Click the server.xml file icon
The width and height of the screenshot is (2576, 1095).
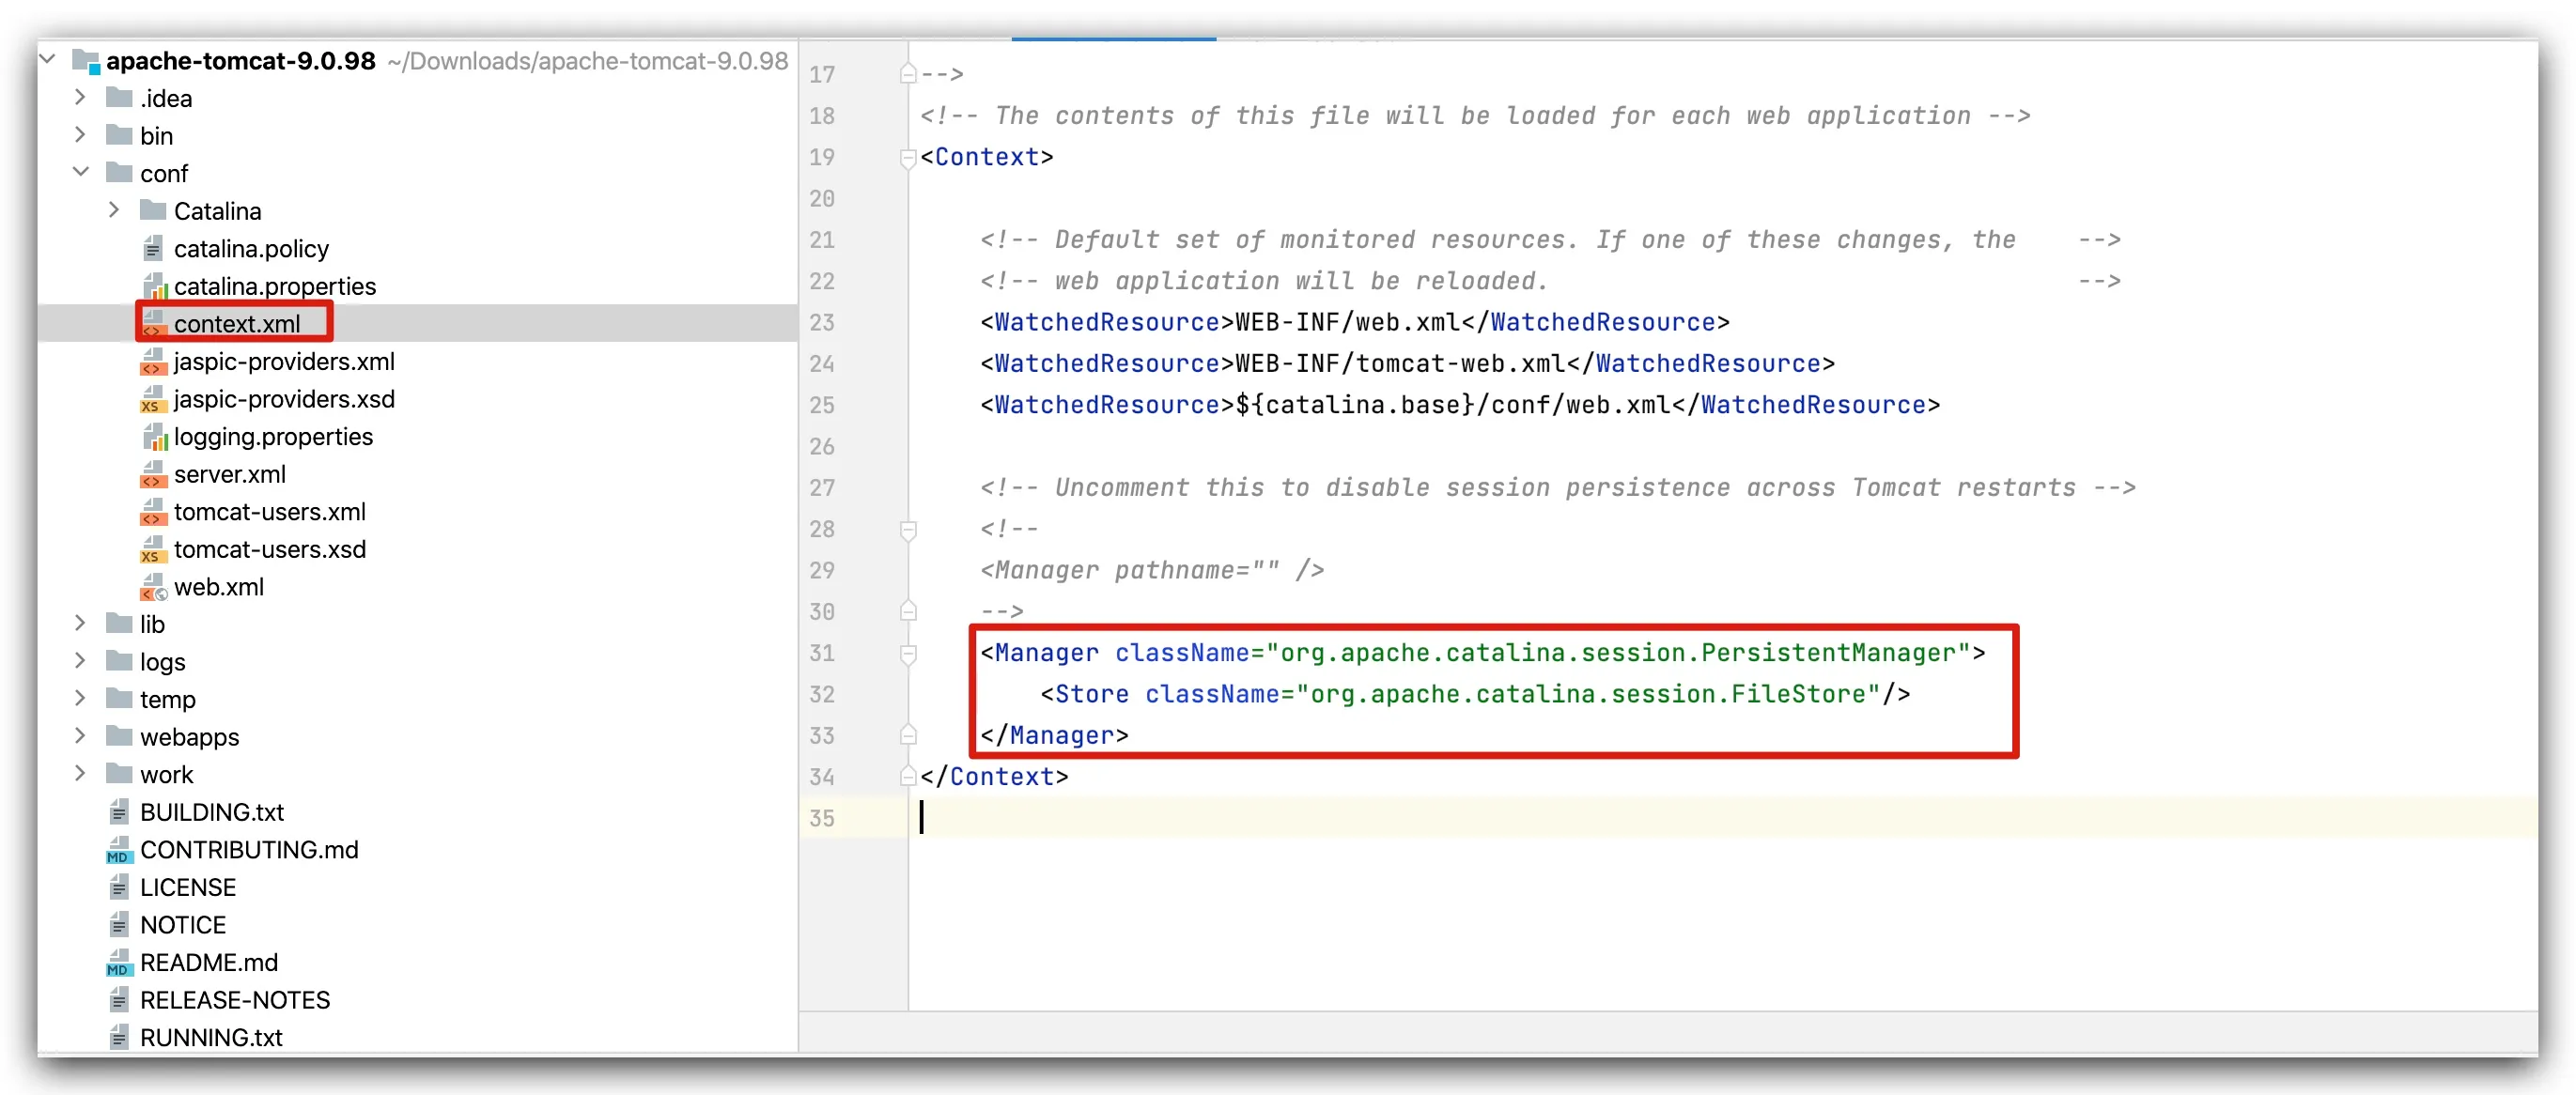click(x=153, y=473)
